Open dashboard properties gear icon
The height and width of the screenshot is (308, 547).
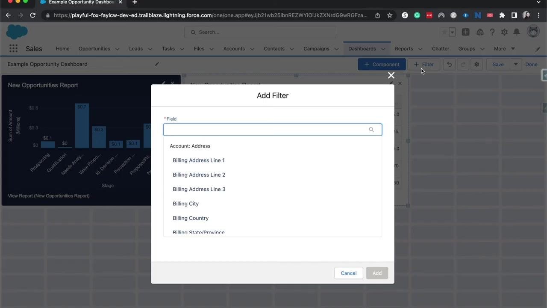tap(476, 65)
